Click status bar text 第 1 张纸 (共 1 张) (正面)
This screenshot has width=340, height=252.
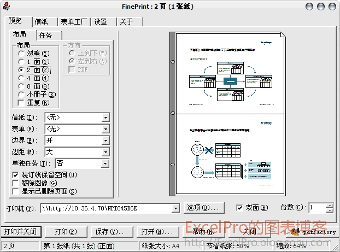tap(79, 246)
